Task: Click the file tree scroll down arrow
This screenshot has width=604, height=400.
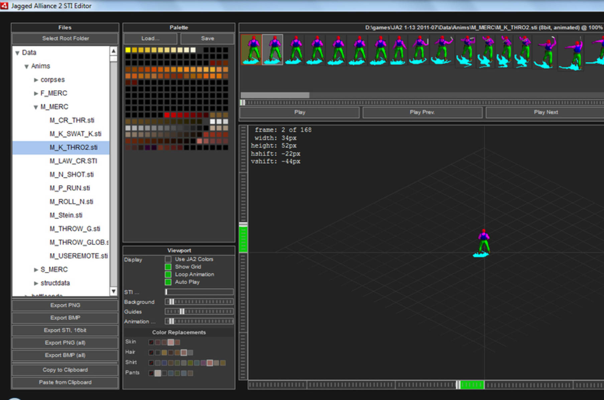Action: click(114, 291)
